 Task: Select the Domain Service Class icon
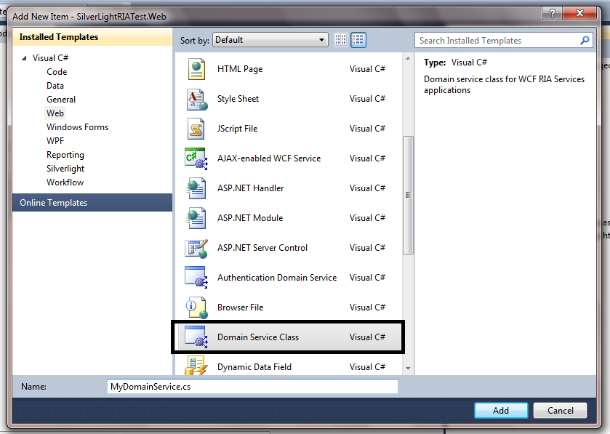click(x=196, y=337)
